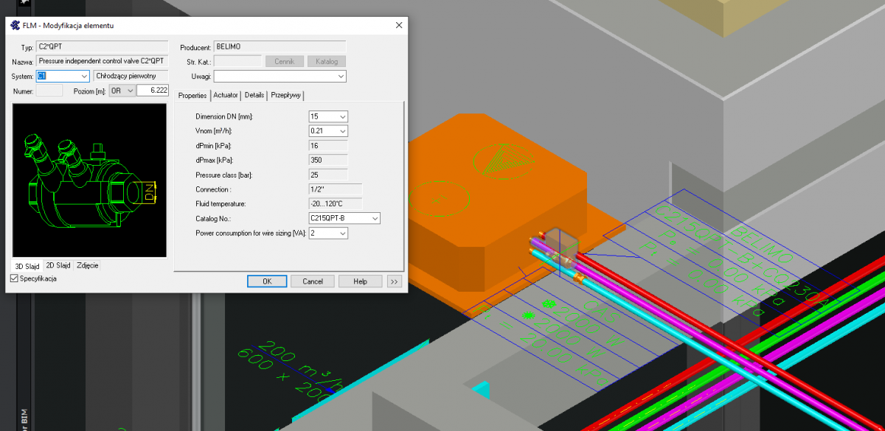Open the System dropdown
885x431 pixels.
83,76
